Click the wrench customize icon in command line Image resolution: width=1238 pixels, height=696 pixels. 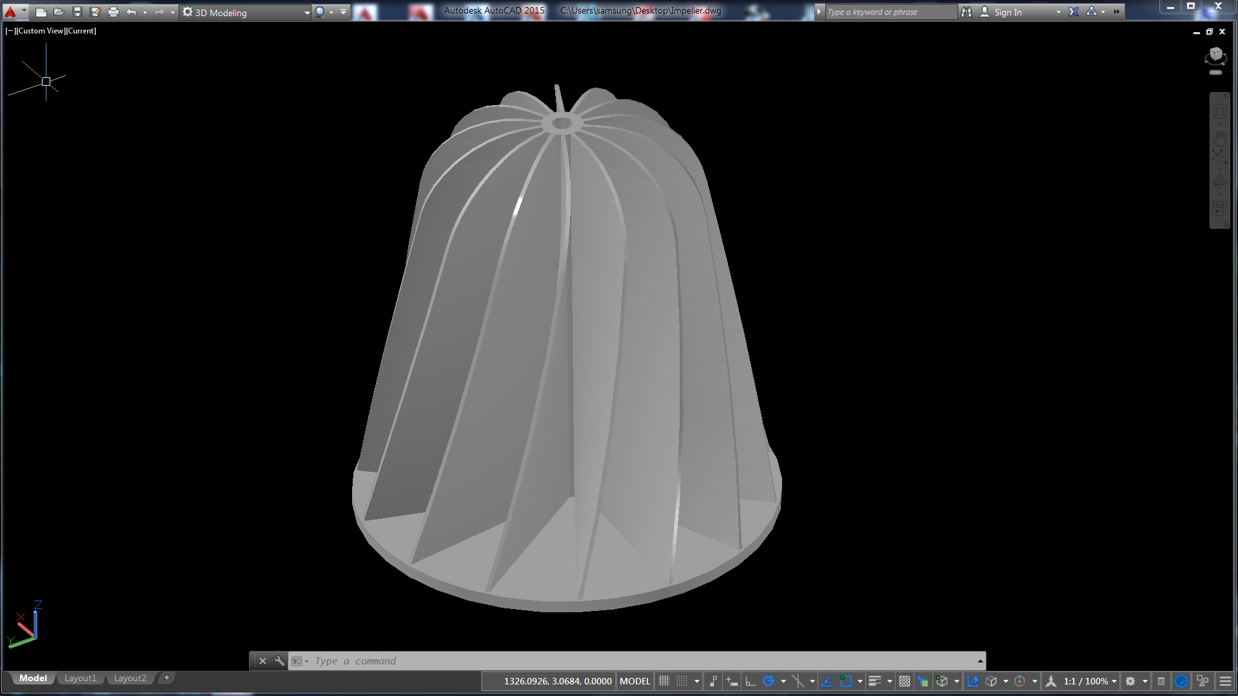pos(279,661)
